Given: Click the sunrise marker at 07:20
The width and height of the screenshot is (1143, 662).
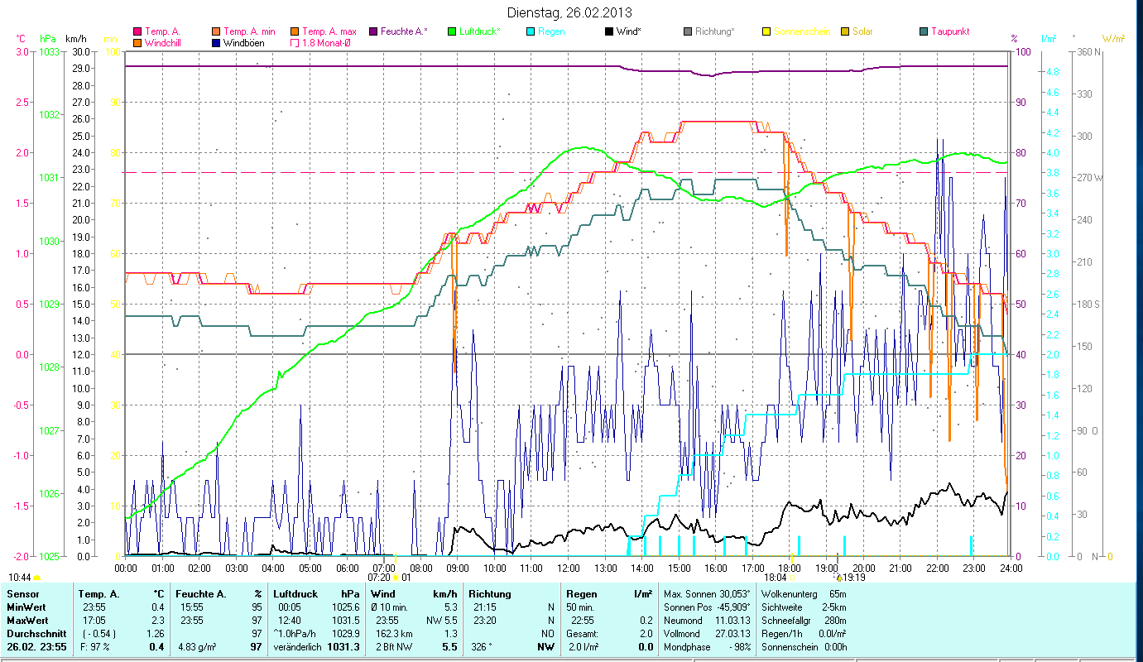Looking at the screenshot, I should click(396, 578).
